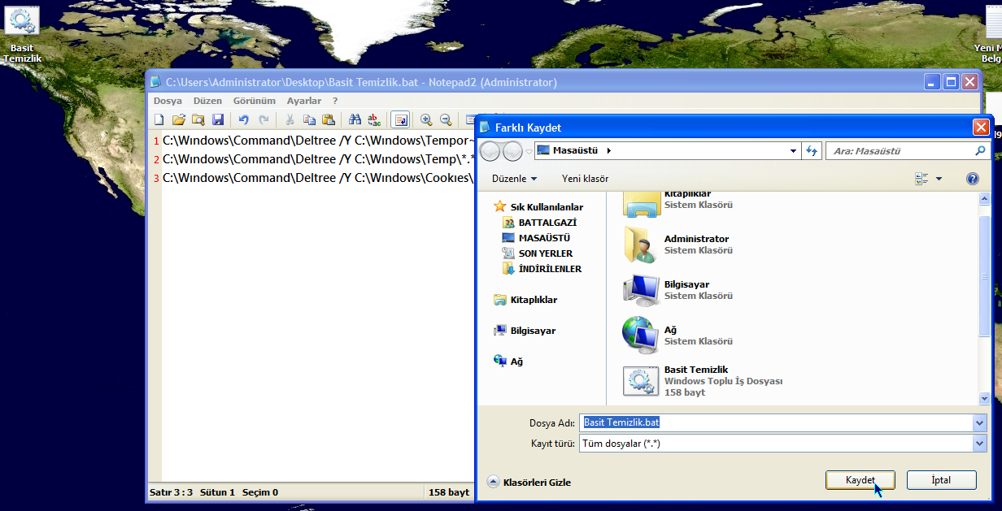The image size is (1002, 511).
Task: Click the New document icon in Notepad2 toolbar
Action: click(160, 120)
